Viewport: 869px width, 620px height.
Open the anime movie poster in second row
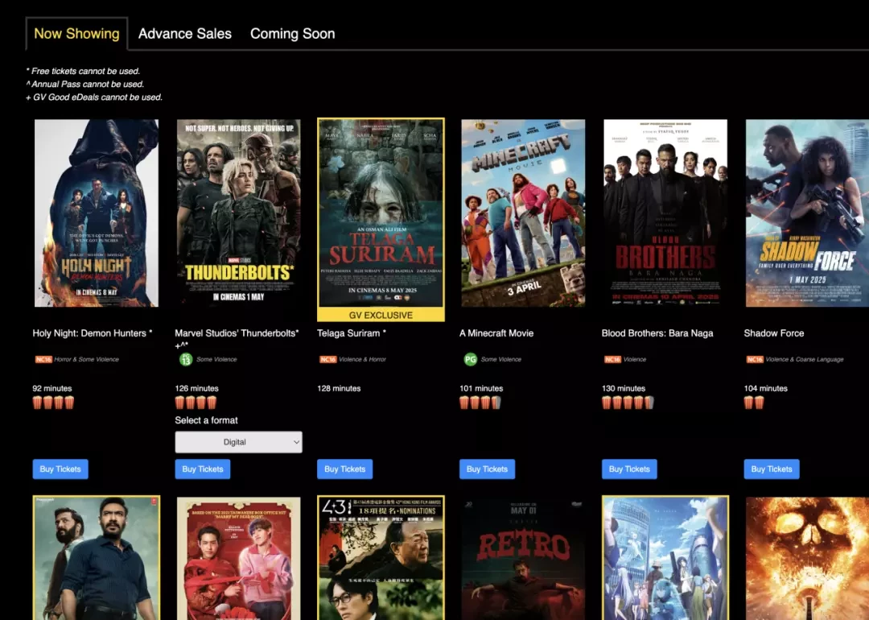pos(665,559)
